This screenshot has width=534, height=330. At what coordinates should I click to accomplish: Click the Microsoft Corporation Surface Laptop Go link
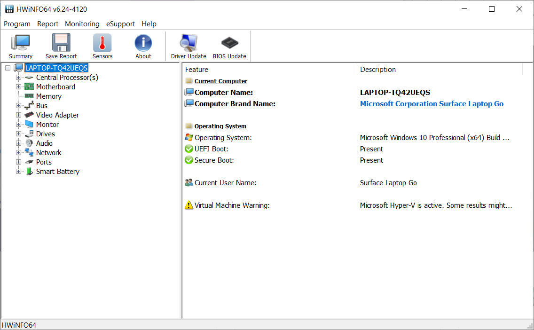coord(432,103)
